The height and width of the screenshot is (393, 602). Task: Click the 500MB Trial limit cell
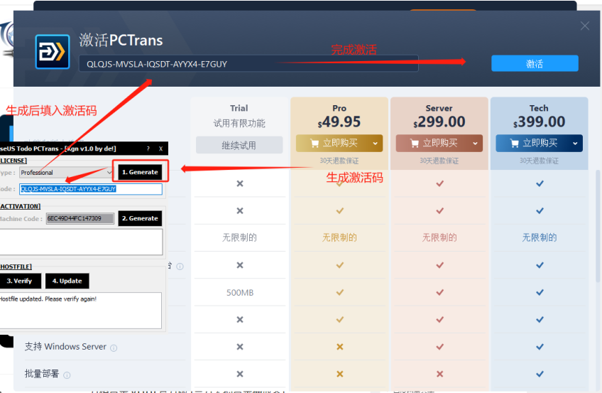click(x=240, y=293)
